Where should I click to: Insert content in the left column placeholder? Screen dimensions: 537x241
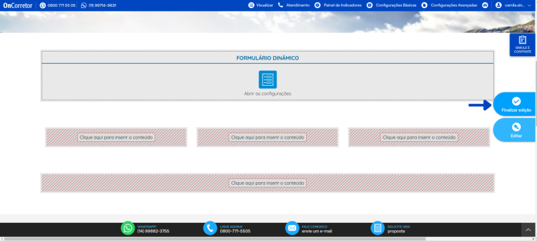(x=116, y=137)
